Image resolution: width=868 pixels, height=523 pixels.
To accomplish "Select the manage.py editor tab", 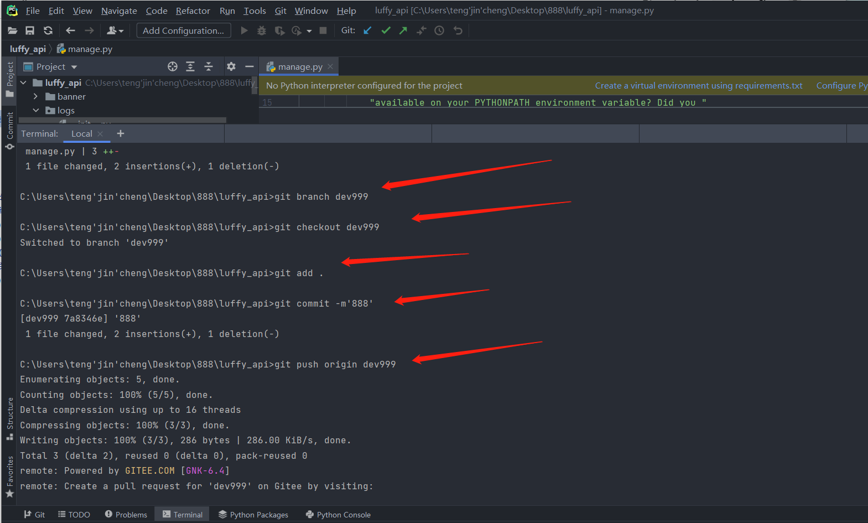I will tap(299, 66).
